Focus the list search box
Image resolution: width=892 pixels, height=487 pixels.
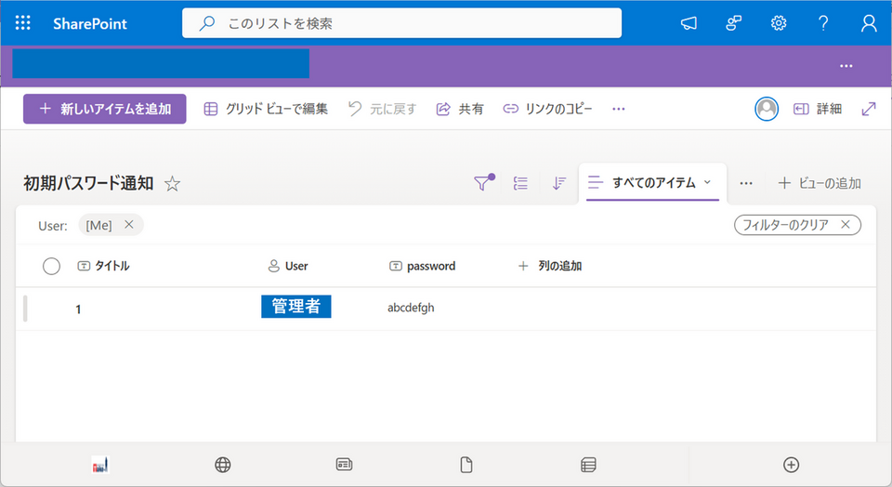click(401, 23)
